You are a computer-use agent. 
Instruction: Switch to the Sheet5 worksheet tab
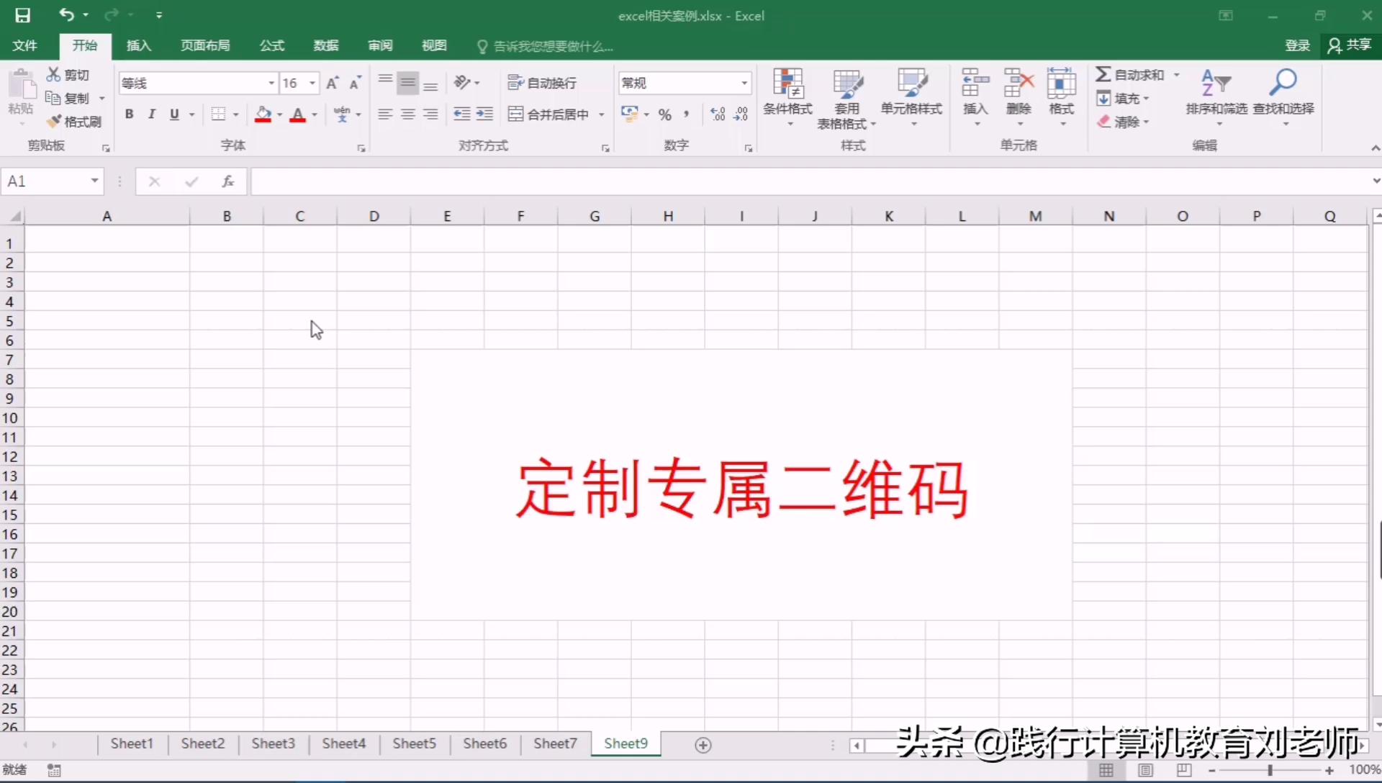(x=414, y=744)
